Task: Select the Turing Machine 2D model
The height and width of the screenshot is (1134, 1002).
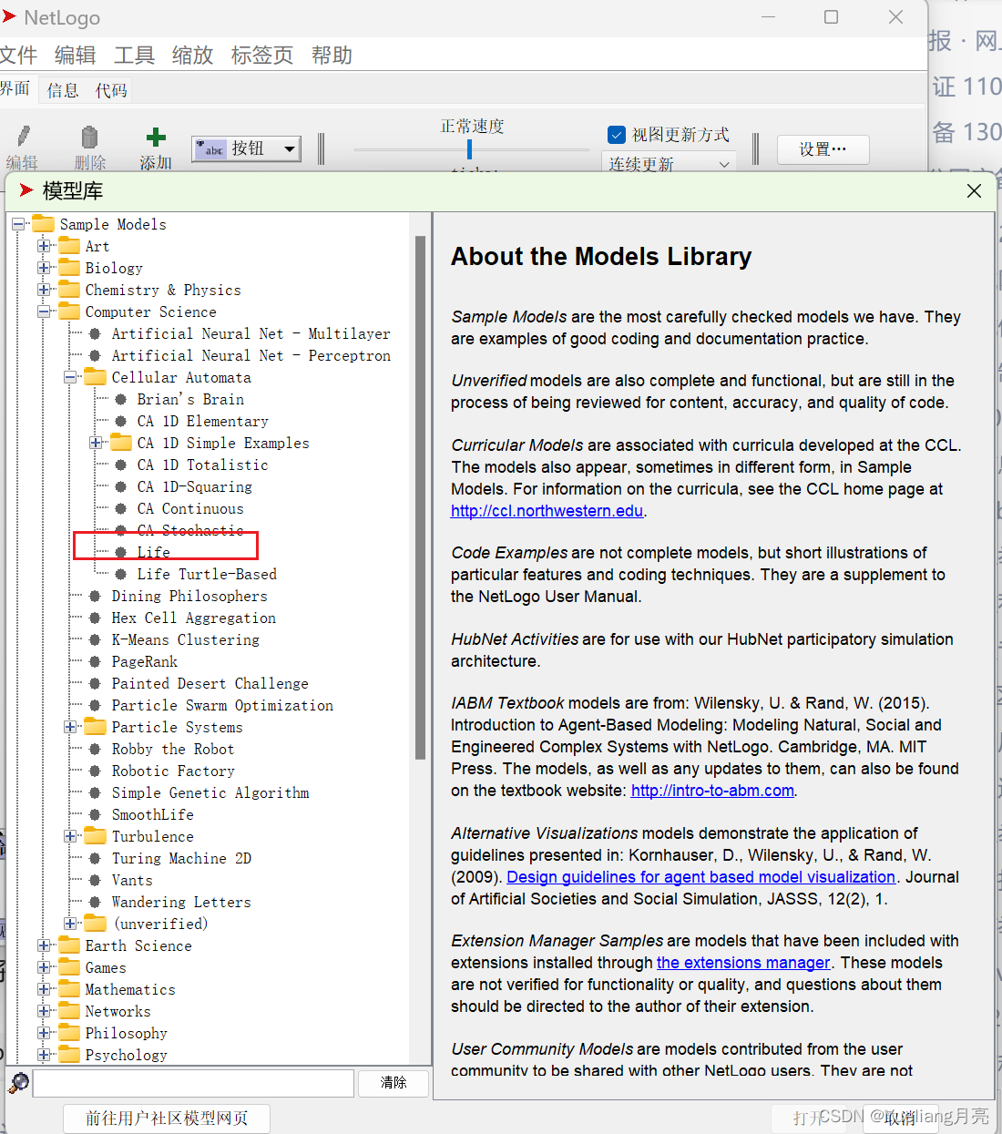Action: tap(181, 858)
